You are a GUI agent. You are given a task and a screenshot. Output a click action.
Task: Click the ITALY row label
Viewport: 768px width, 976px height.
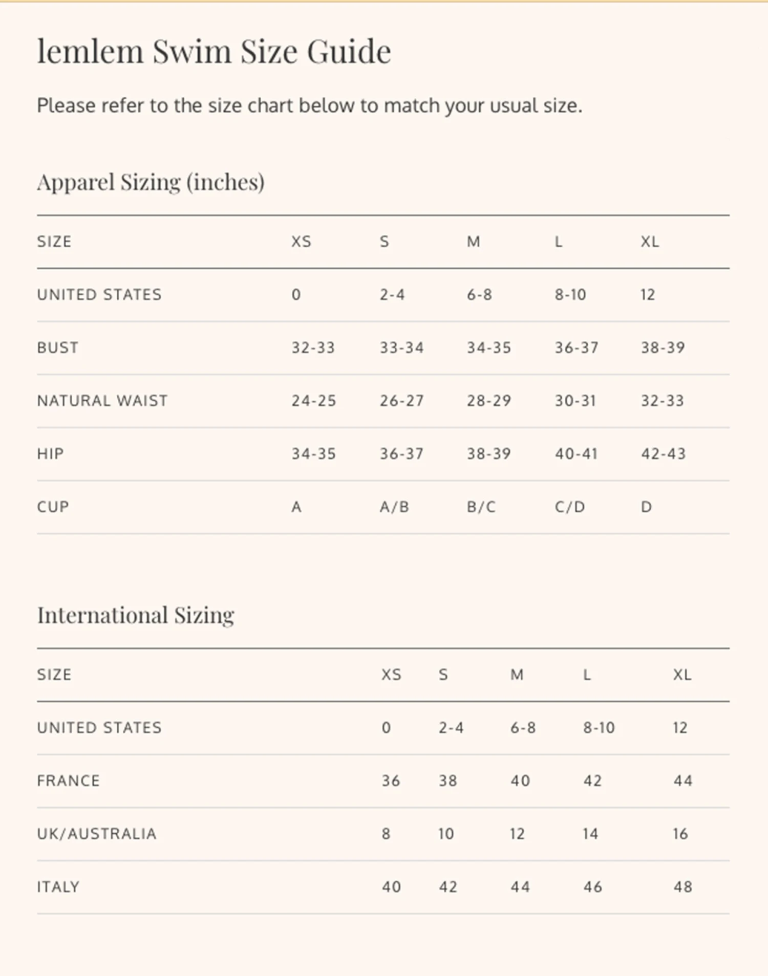point(58,887)
